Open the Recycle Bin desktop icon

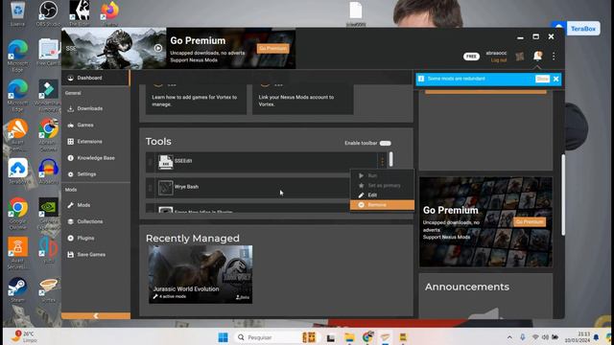pos(17,13)
